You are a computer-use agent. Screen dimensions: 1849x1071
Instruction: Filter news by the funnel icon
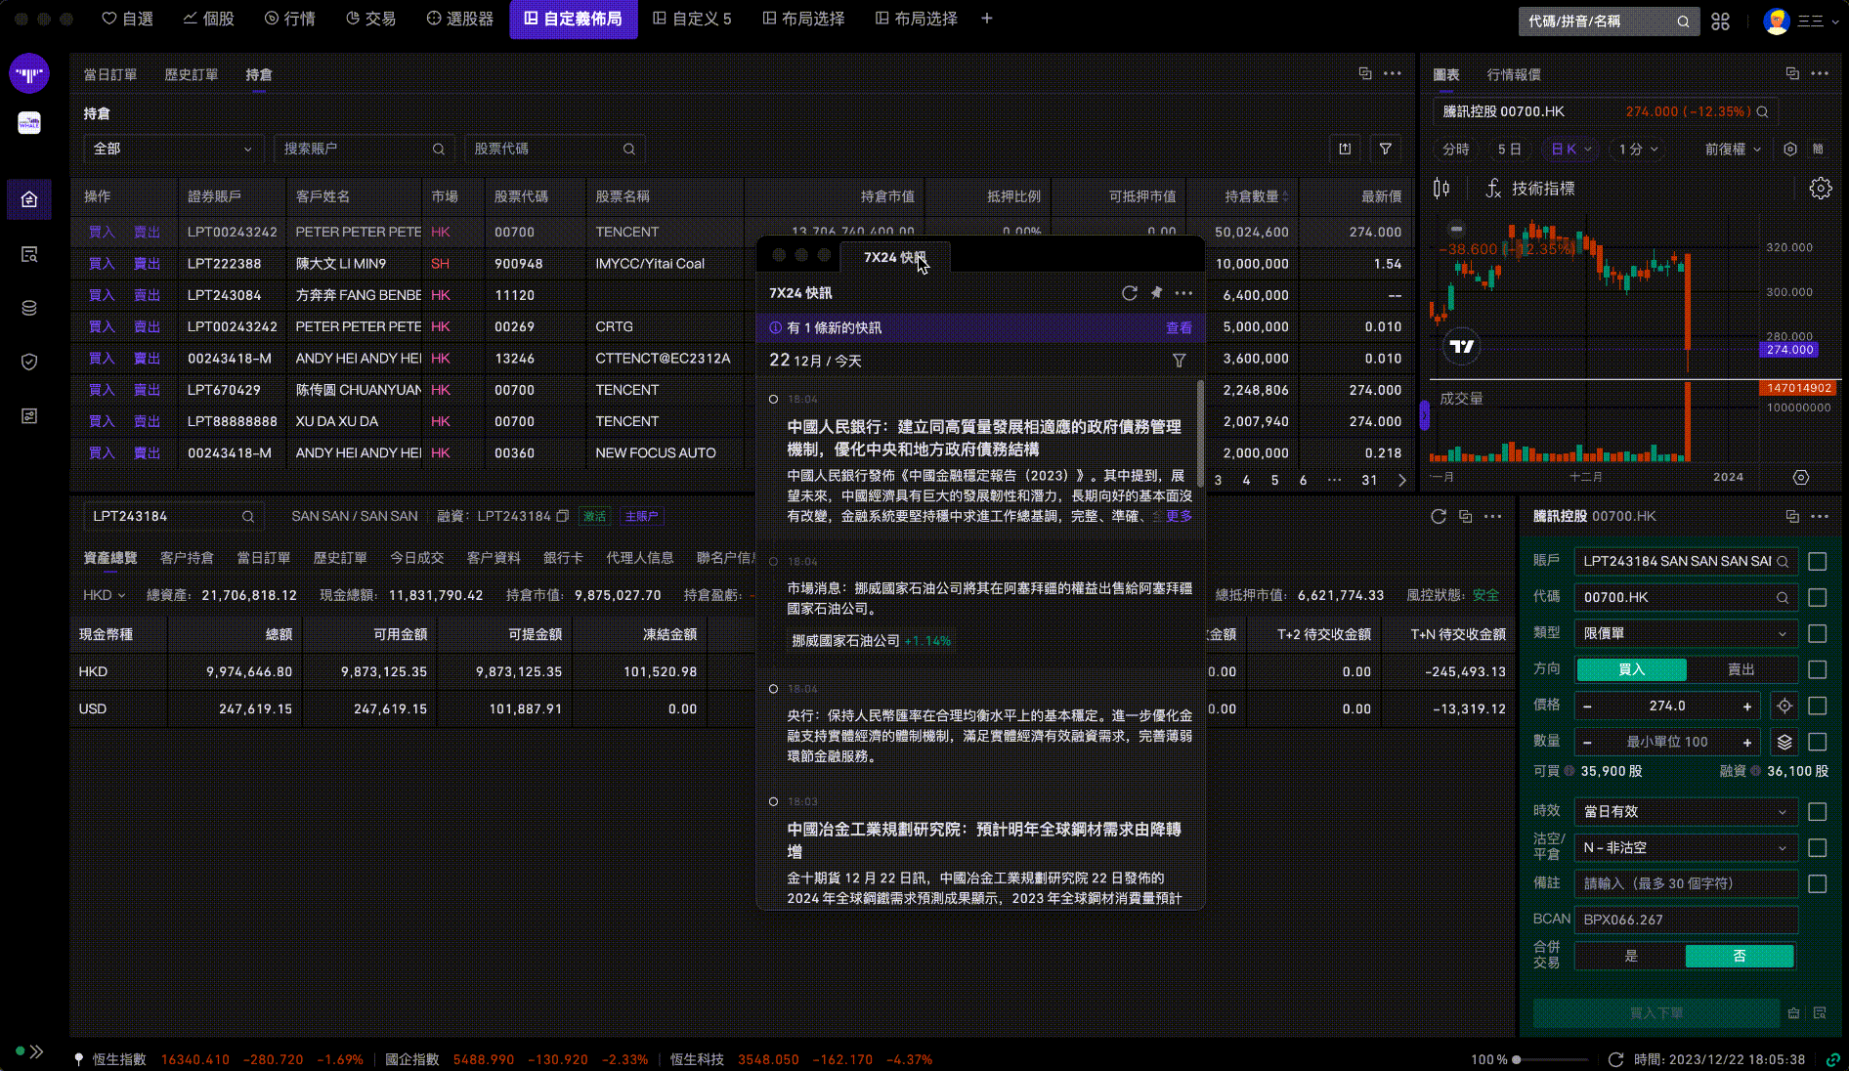tap(1180, 361)
